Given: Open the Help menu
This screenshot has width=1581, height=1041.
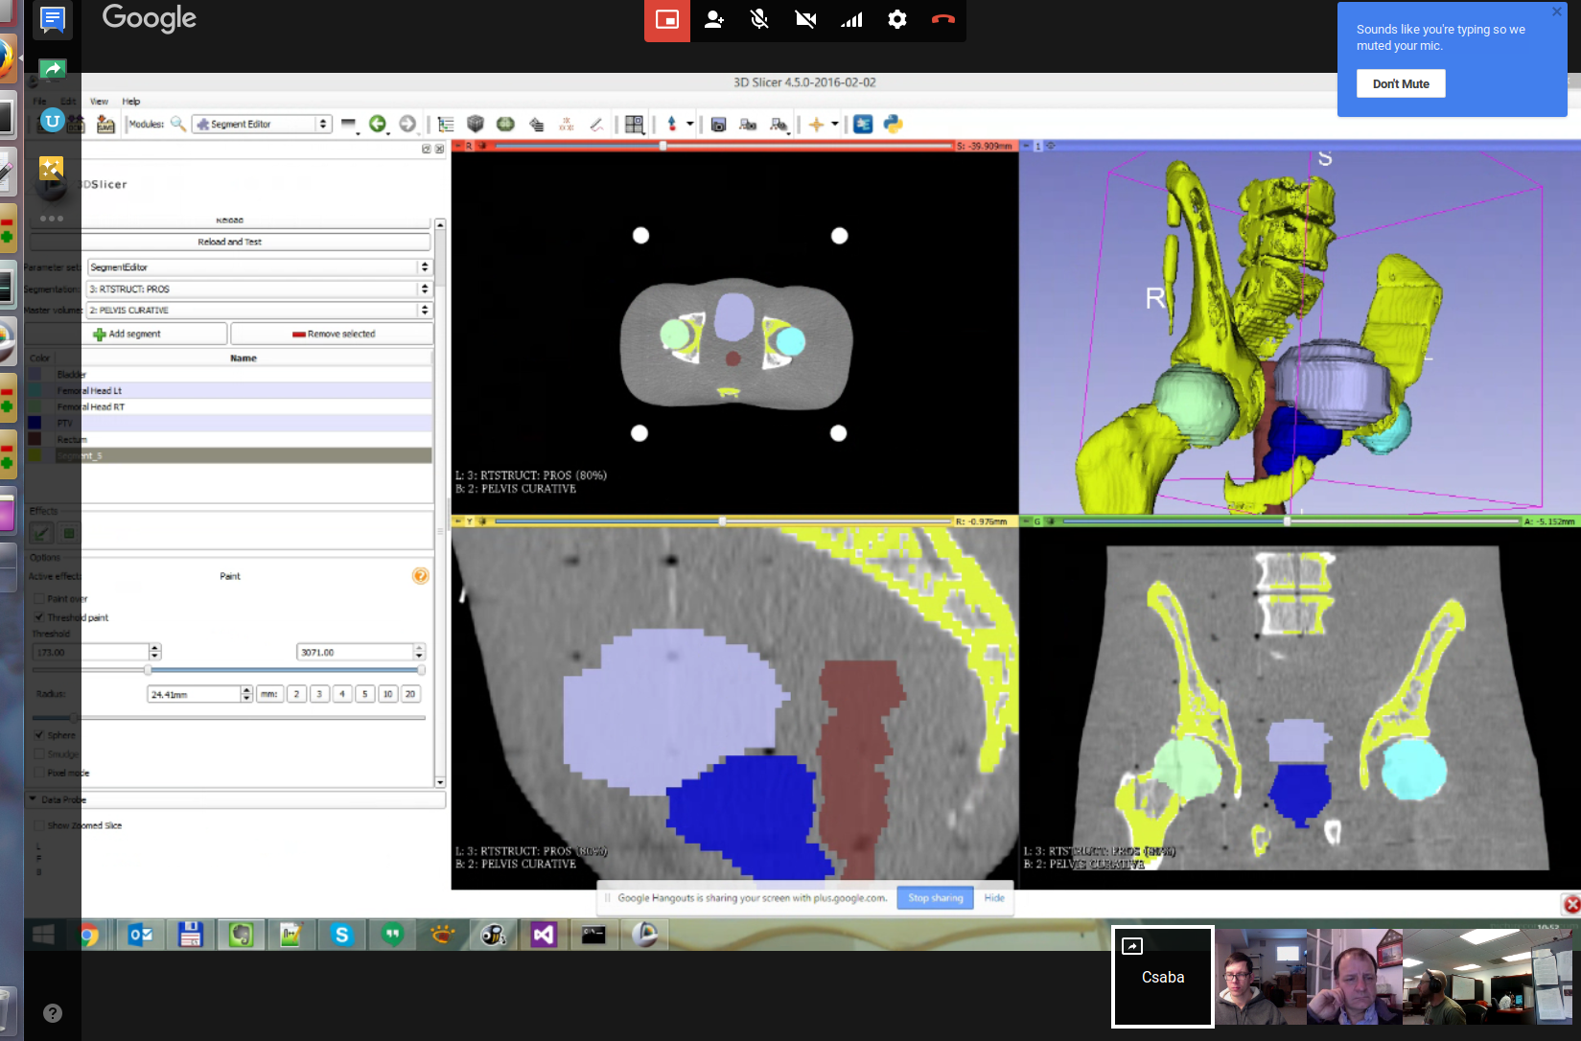Looking at the screenshot, I should (x=131, y=102).
